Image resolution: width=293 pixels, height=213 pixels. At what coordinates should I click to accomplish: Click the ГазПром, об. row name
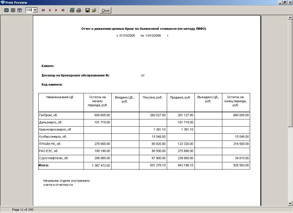tap(48, 115)
